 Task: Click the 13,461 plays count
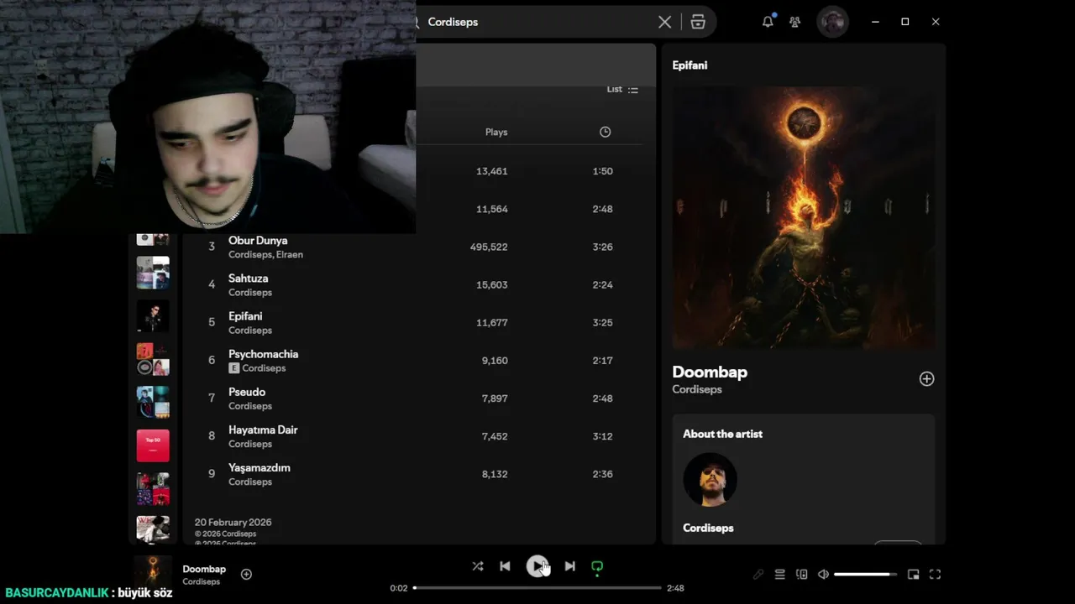pos(491,171)
